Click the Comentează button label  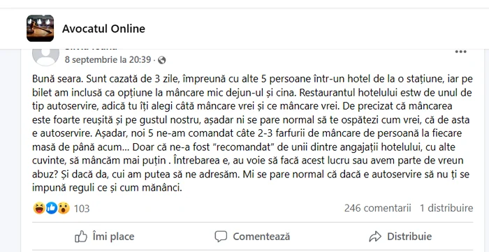(x=261, y=237)
